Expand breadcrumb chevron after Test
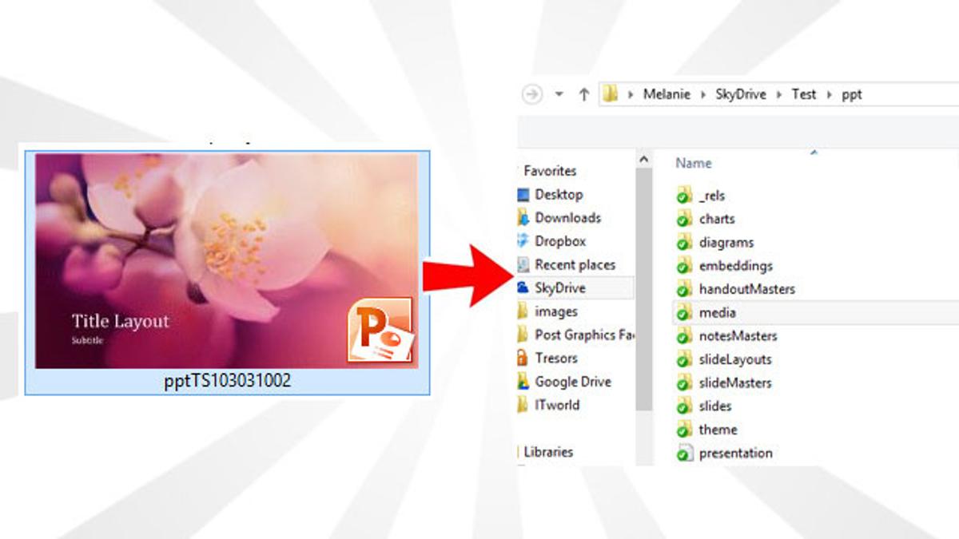This screenshot has height=539, width=959. pos(830,94)
